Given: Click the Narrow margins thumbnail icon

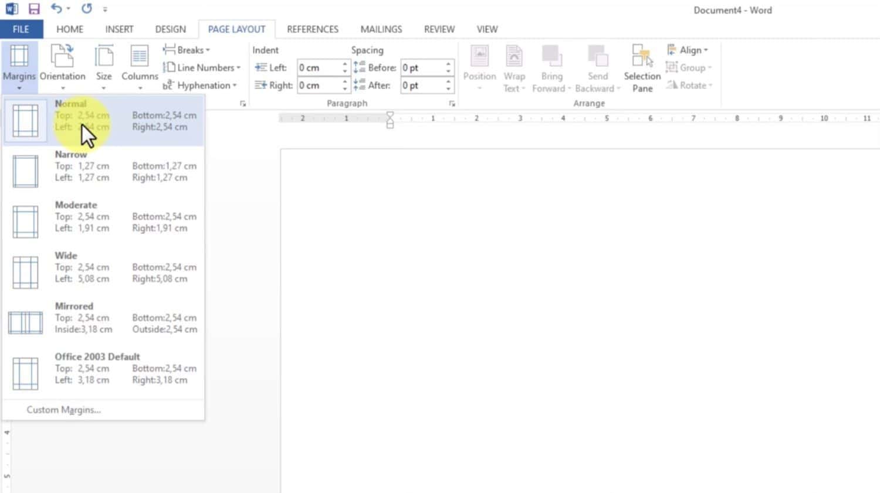Looking at the screenshot, I should coord(25,171).
